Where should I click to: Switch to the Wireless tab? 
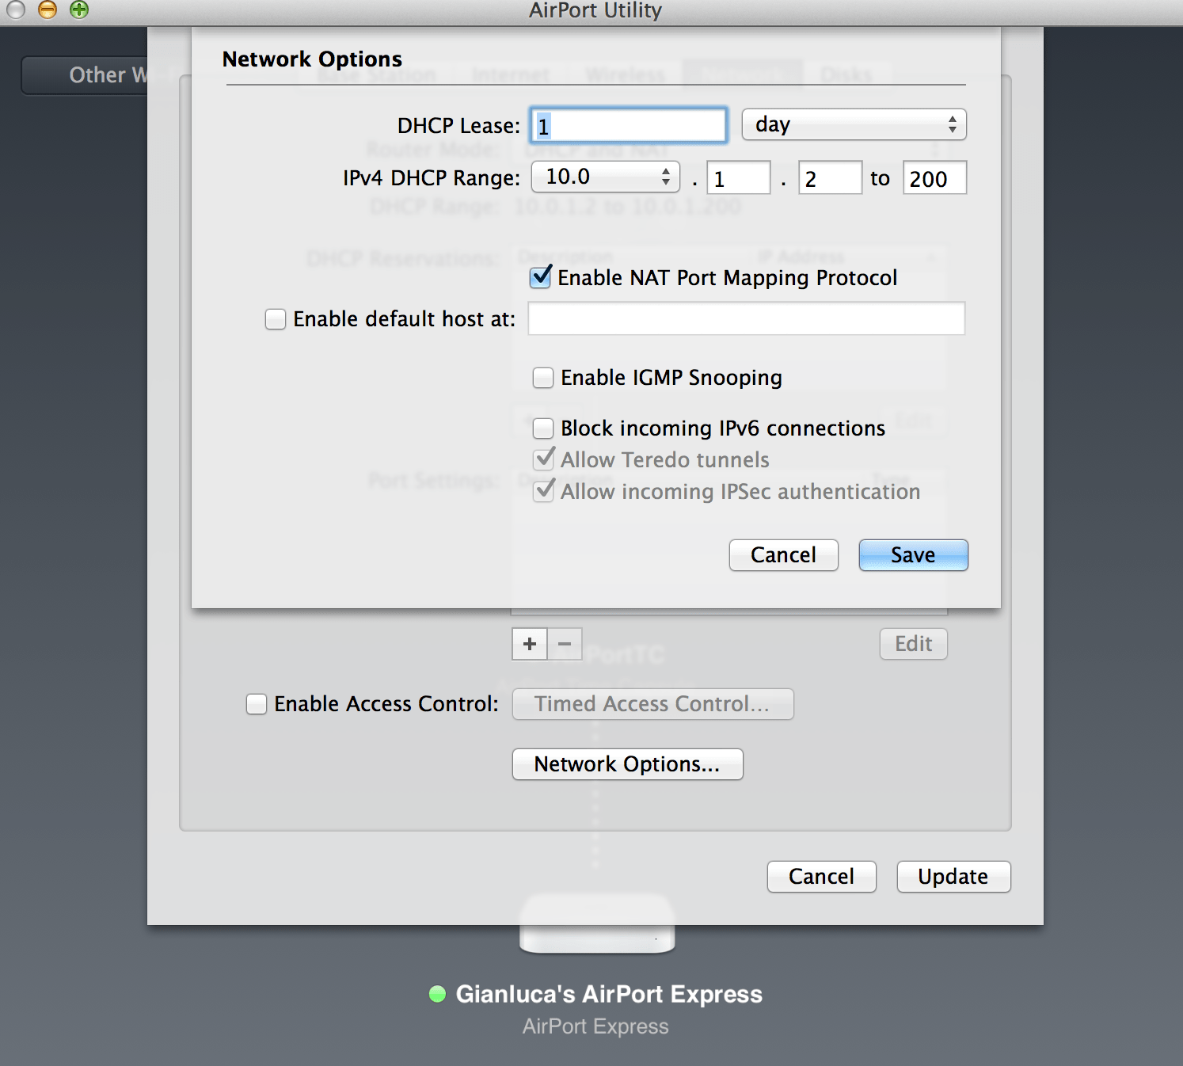point(625,74)
